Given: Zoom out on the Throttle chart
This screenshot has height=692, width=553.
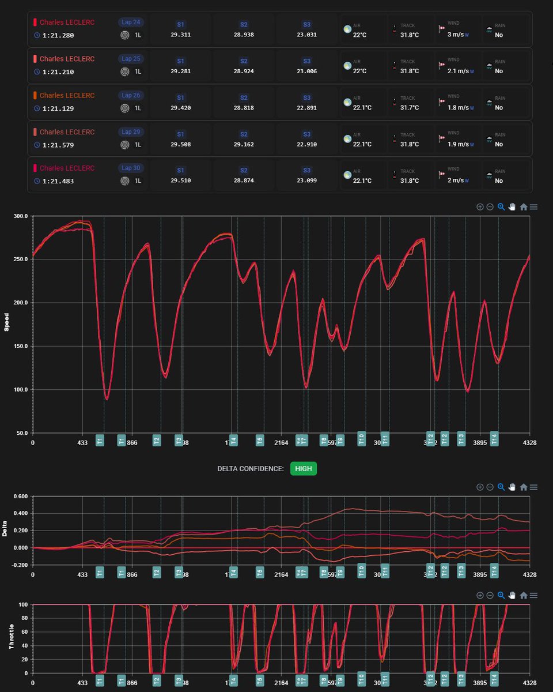Looking at the screenshot, I should click(490, 596).
